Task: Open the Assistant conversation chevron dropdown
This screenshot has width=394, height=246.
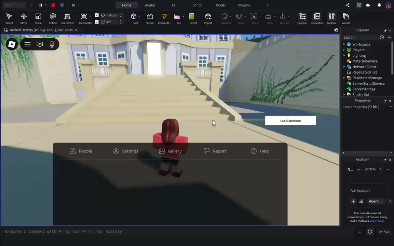Action: pos(358,169)
